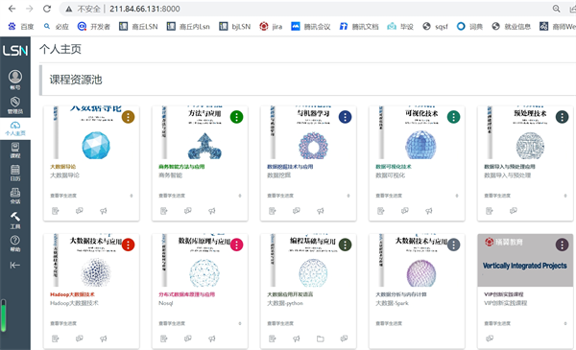Collapse the sidebar using arrow icon

point(15,266)
